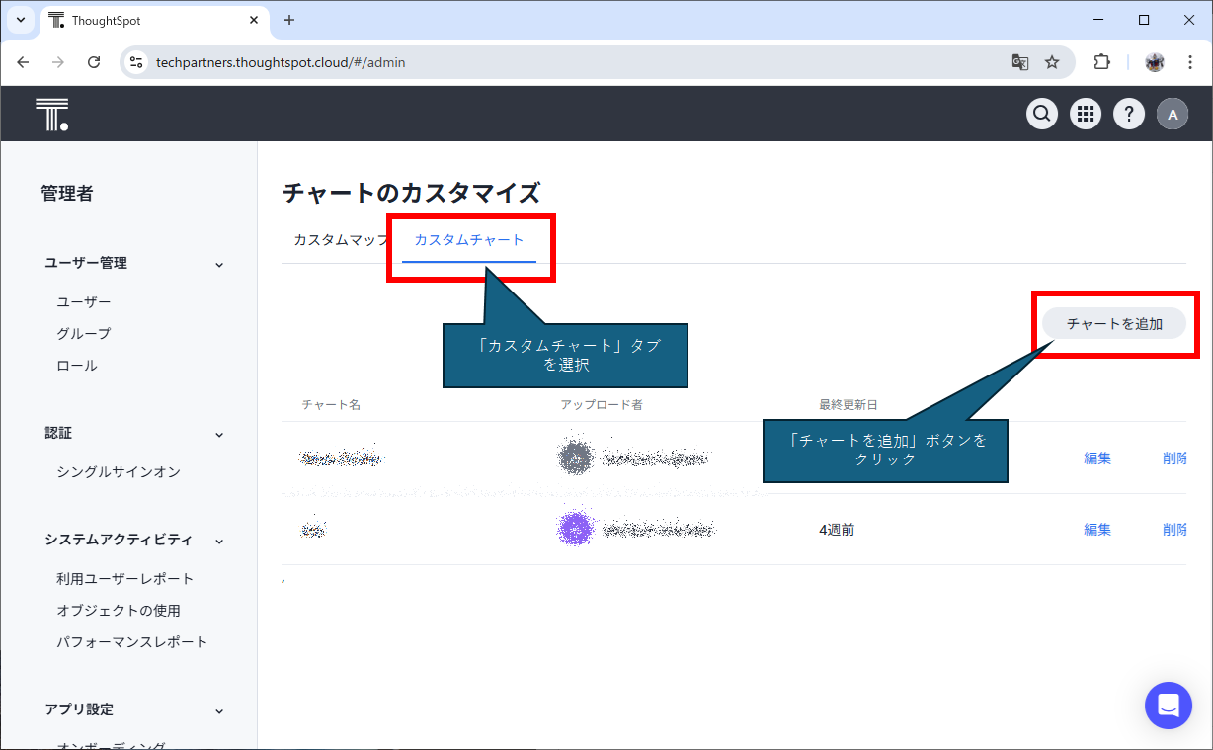Click 削除 link in 4週前 row
1213x750 pixels.
[1174, 530]
